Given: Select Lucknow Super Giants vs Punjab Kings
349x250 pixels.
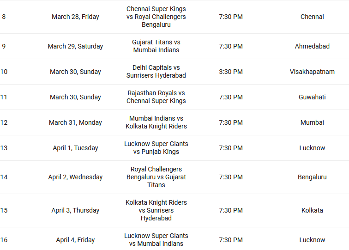Looking at the screenshot, I should point(156,148).
